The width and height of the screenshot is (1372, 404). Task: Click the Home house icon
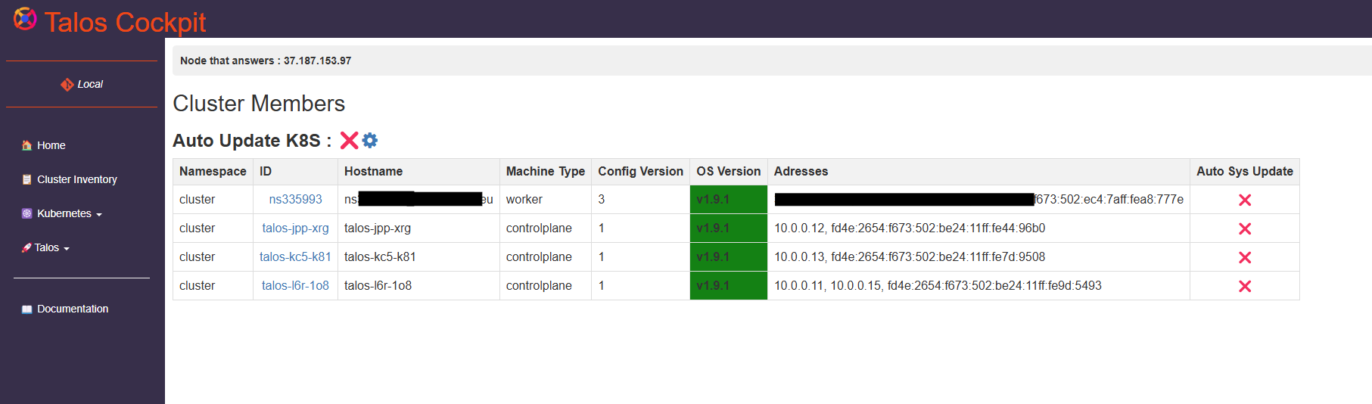27,145
